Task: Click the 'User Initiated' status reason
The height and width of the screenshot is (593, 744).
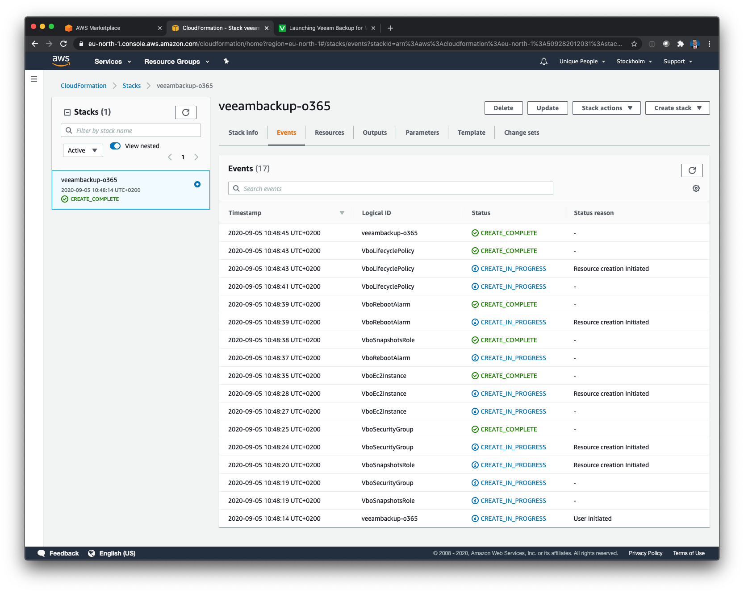Action: [593, 518]
